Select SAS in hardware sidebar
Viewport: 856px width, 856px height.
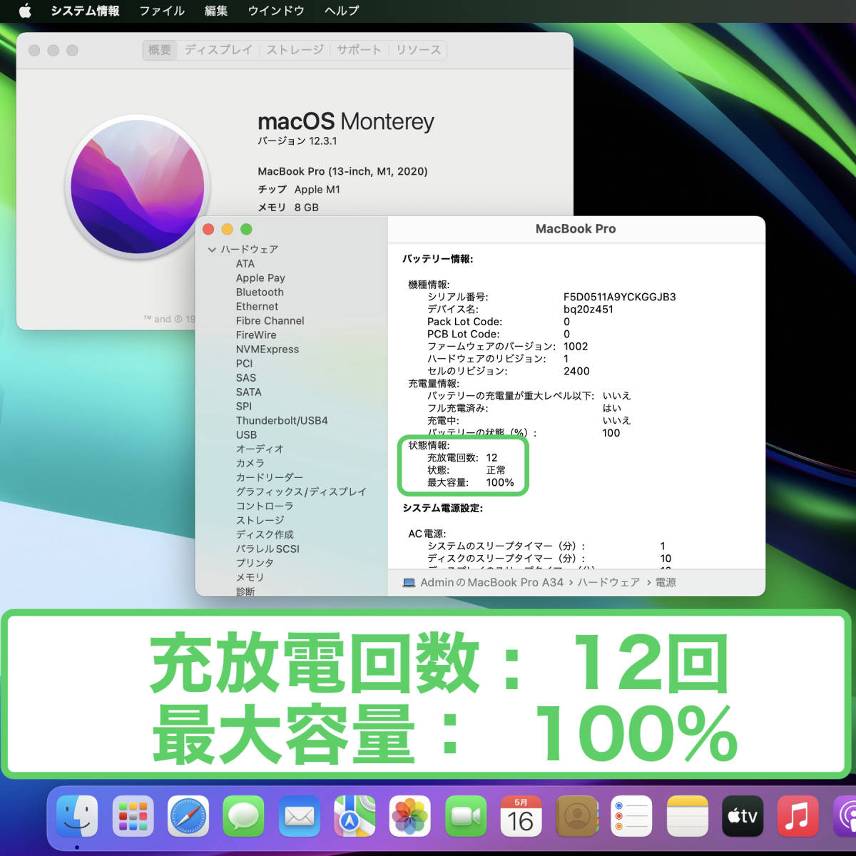click(x=246, y=378)
